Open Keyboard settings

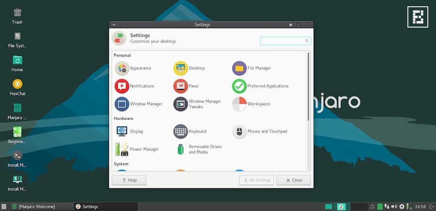coord(180,131)
